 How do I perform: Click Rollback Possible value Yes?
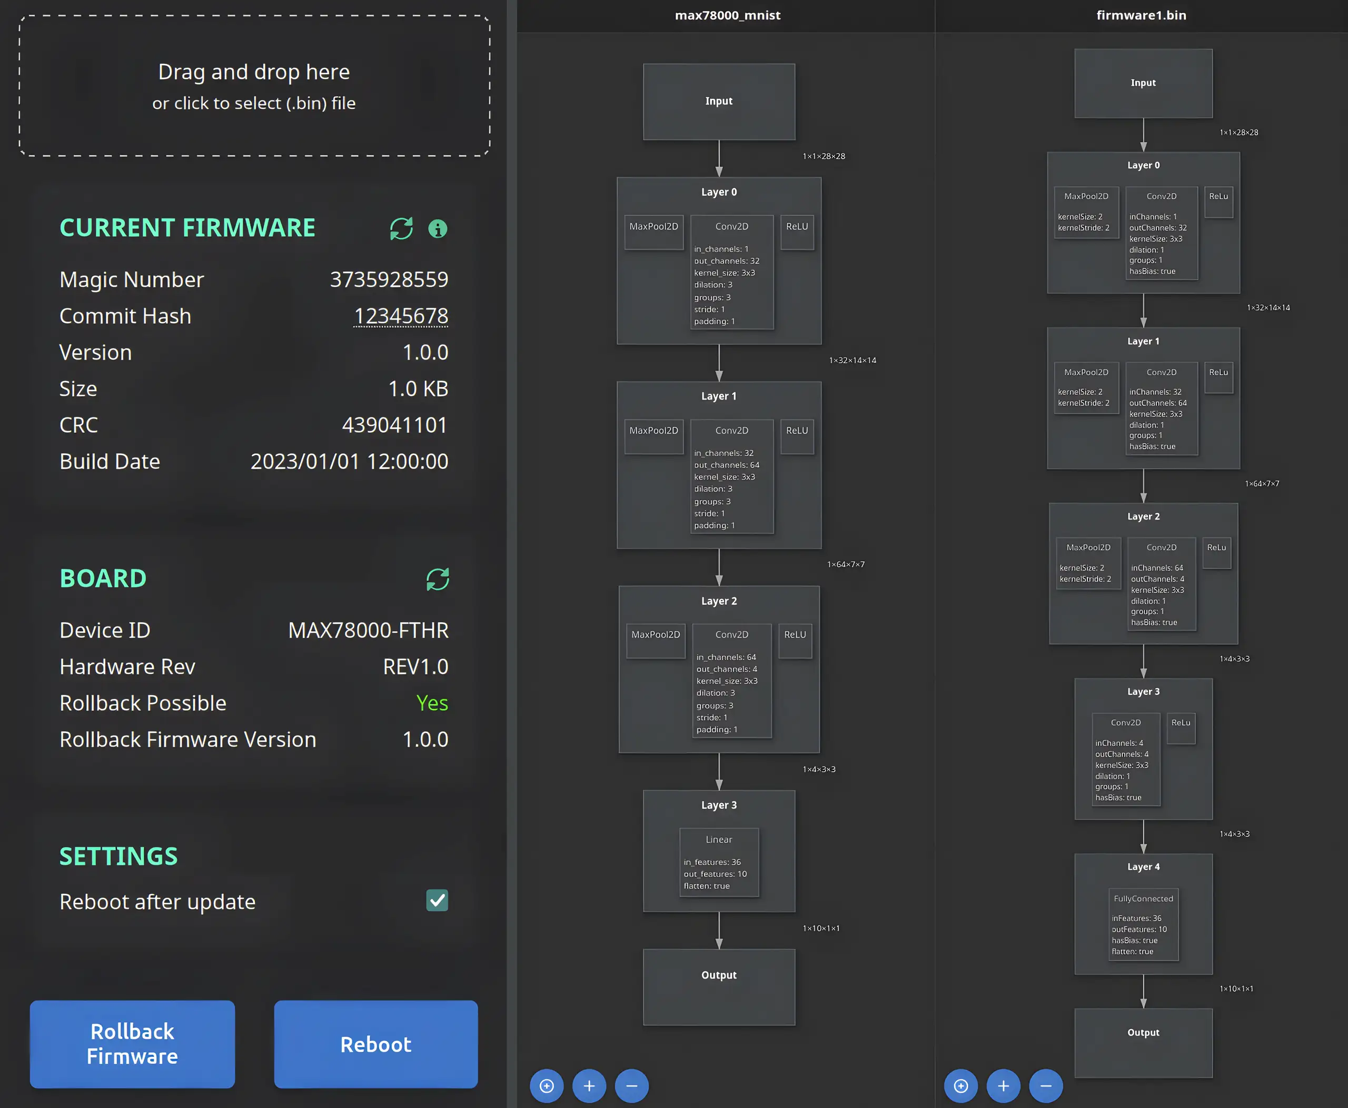coord(432,703)
